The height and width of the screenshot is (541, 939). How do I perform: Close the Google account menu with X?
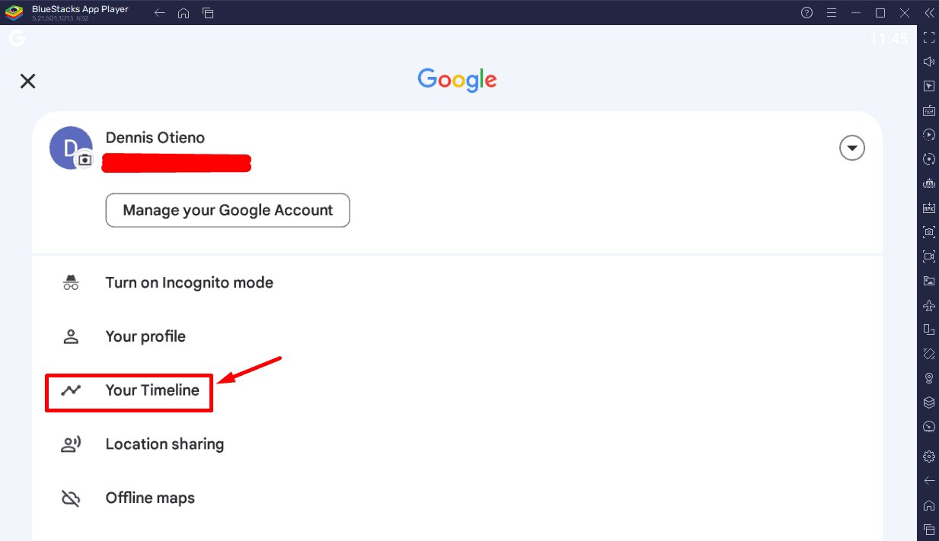(28, 81)
